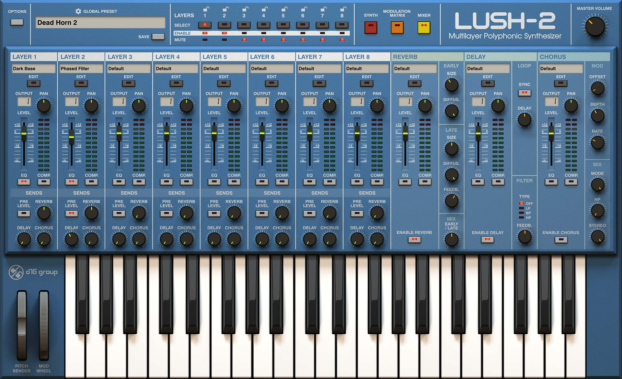The image size is (622, 379).
Task: Adjust Layer 2 Delay send knob
Action: (x=71, y=239)
